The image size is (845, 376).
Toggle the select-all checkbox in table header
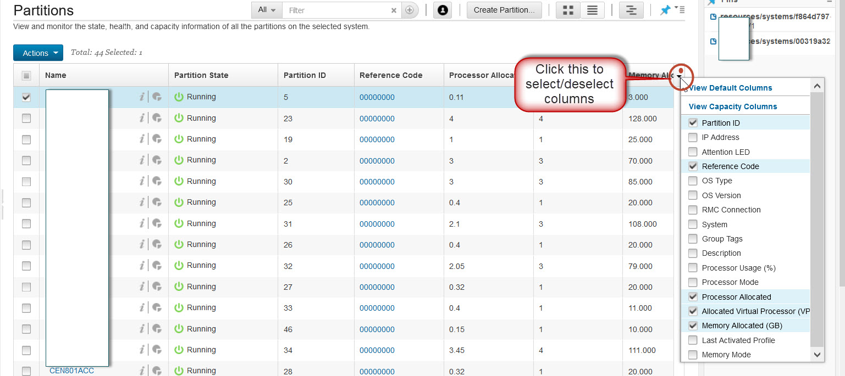(x=26, y=76)
